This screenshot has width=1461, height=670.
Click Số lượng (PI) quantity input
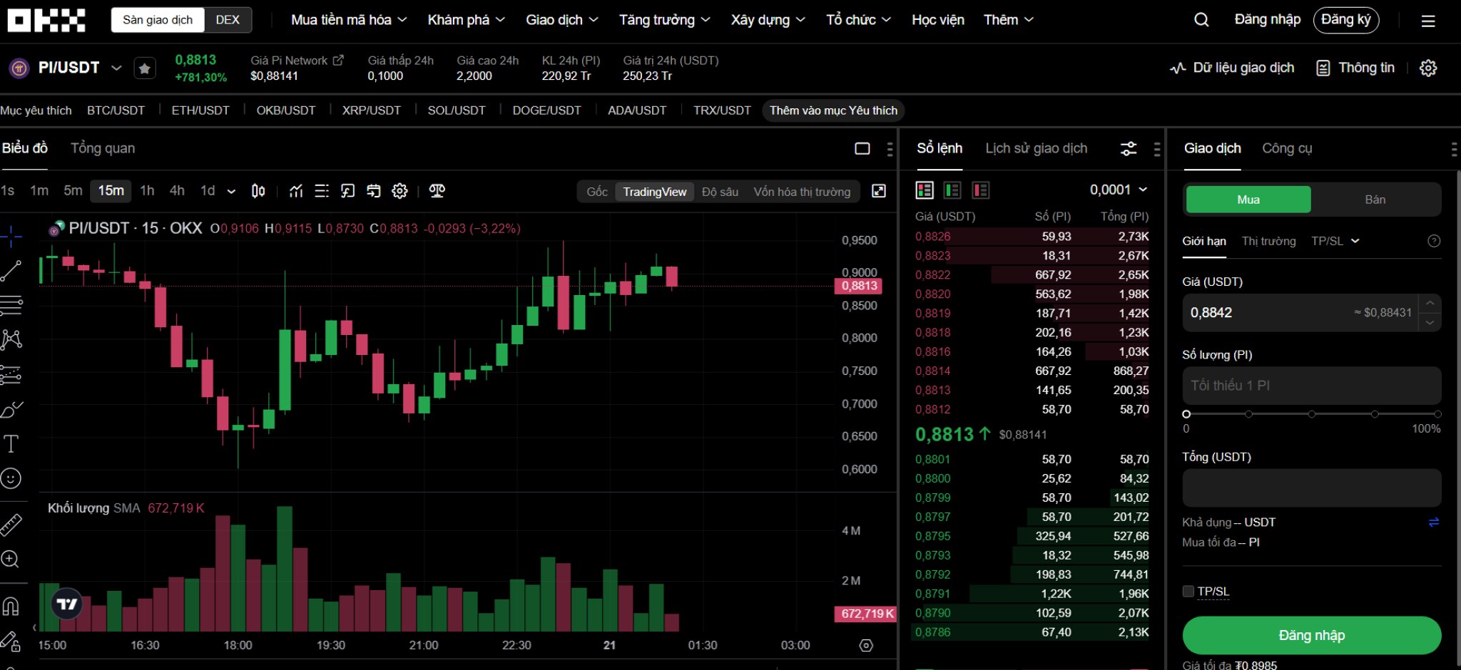(1311, 386)
